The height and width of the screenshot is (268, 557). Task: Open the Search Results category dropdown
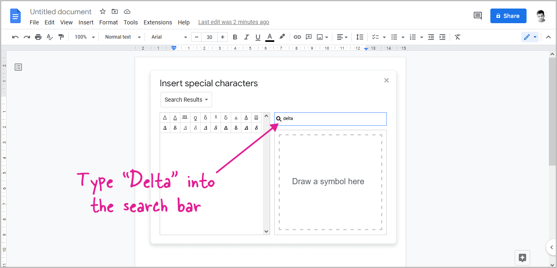click(186, 100)
